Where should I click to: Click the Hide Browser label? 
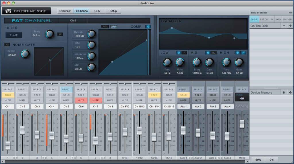tap(259, 13)
